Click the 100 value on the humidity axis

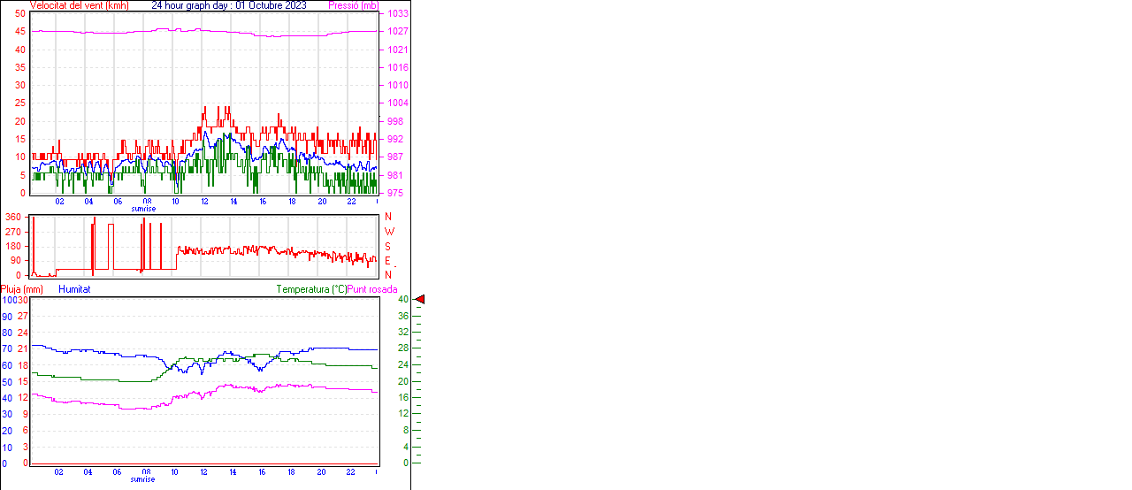tap(7, 300)
